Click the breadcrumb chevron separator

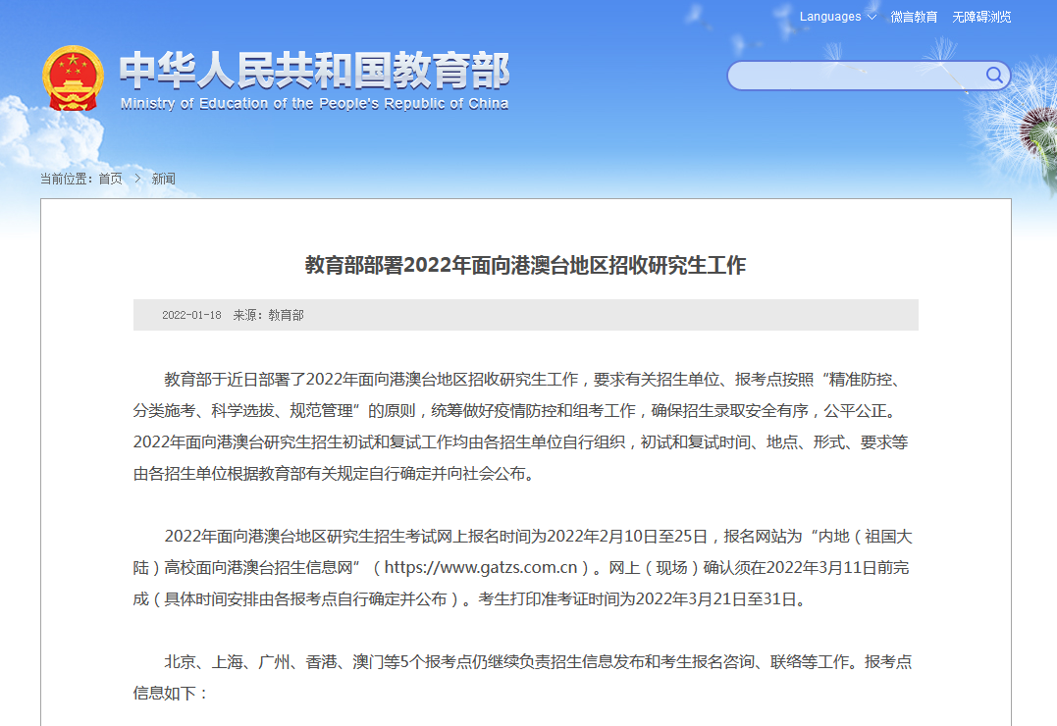[137, 179]
